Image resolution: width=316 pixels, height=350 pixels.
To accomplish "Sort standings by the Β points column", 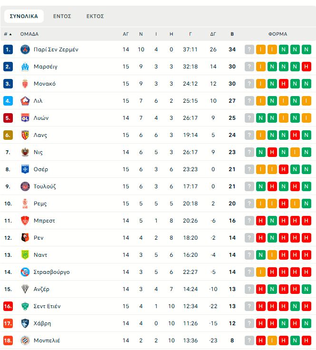I will (x=232, y=34).
